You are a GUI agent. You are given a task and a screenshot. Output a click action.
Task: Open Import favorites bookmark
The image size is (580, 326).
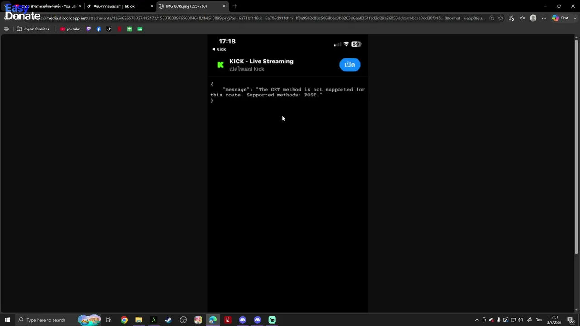point(33,29)
